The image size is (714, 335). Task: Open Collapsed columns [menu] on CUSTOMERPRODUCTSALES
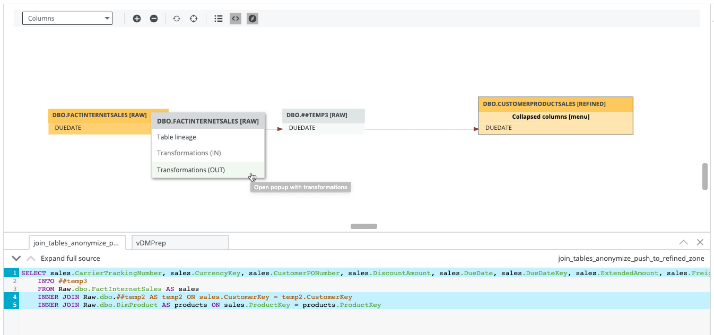[550, 117]
